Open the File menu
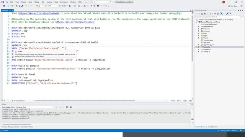245x137 pixels. click(x=7, y=2)
